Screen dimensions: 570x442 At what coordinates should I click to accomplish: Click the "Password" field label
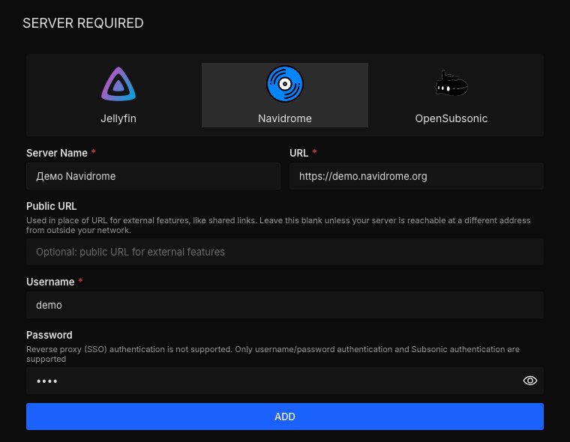[49, 335]
